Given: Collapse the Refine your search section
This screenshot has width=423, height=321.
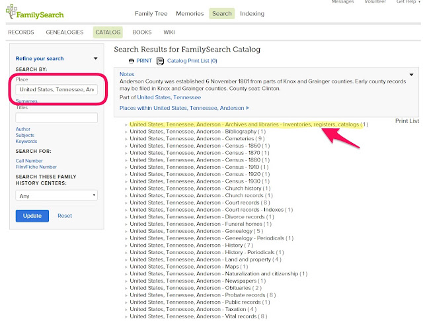Looking at the screenshot, I should click(95, 58).
